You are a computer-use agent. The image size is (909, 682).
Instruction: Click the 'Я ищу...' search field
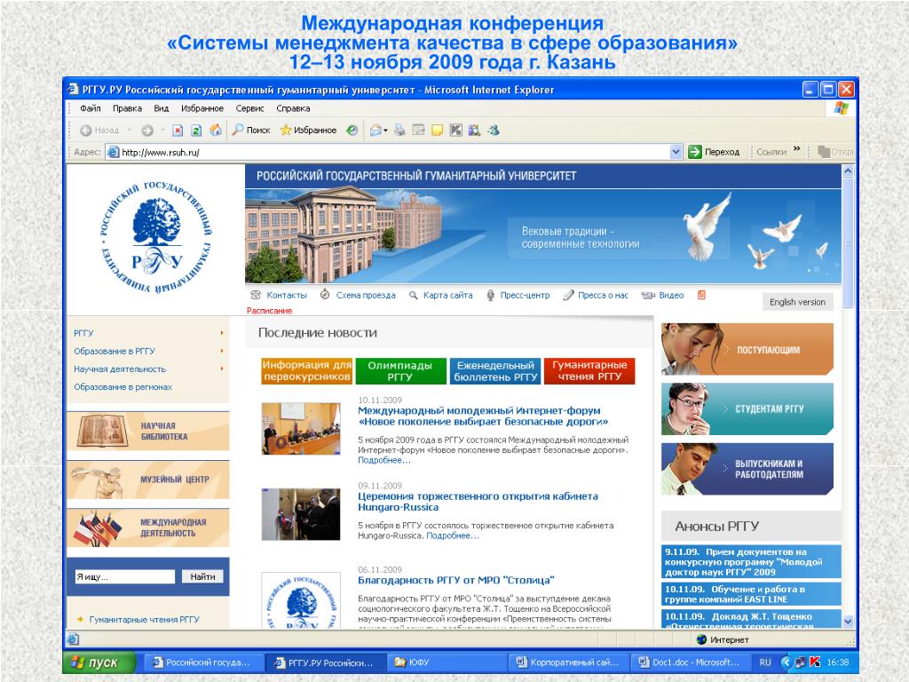pyautogui.click(x=124, y=577)
